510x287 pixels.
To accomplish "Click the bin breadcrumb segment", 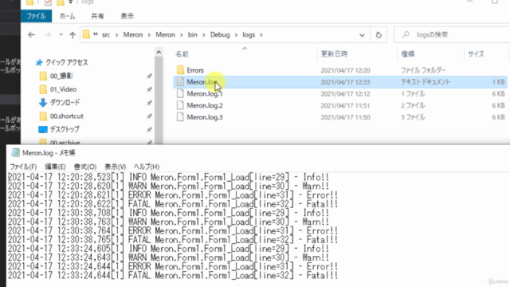I will [x=193, y=35].
